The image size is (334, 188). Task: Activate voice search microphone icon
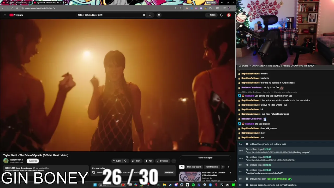[x=159, y=15]
